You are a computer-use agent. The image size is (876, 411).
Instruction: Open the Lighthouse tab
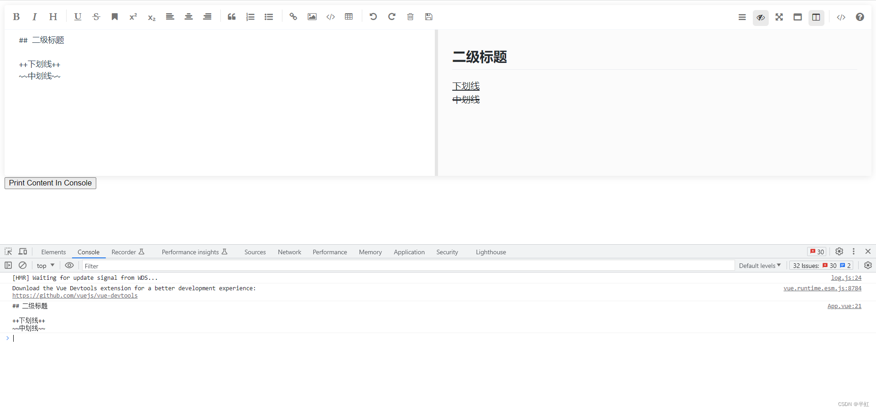click(x=491, y=252)
